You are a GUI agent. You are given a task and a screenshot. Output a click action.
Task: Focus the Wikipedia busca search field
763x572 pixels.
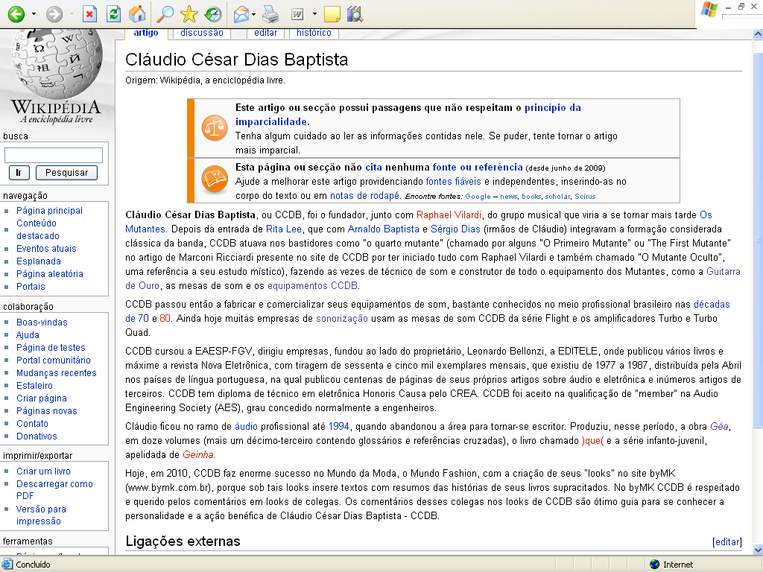54,155
